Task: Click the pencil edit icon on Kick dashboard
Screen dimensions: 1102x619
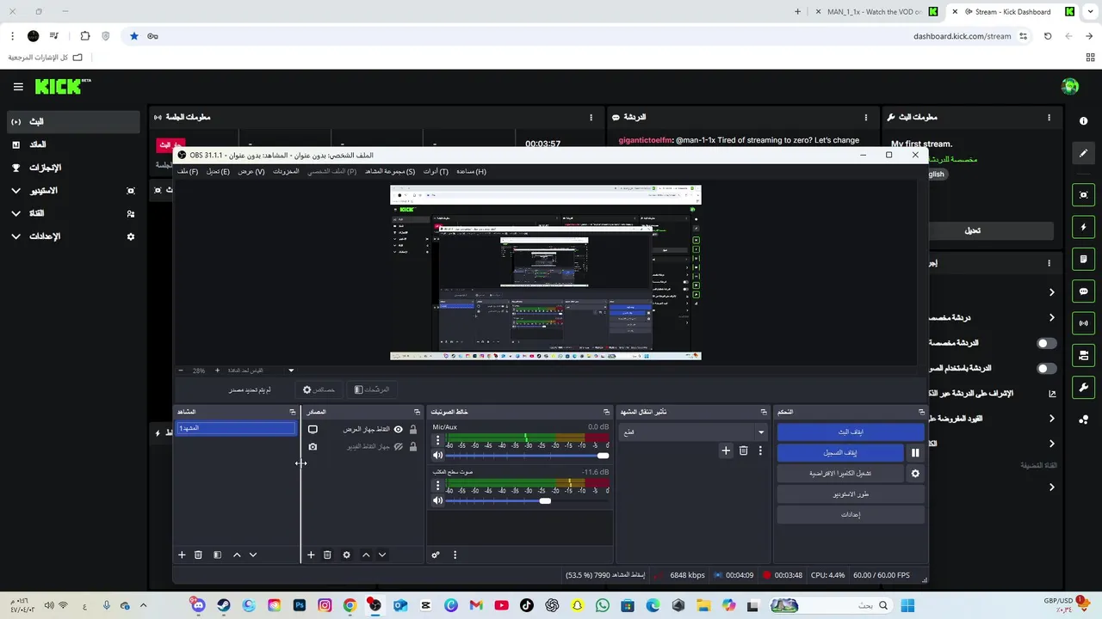Action: (1084, 153)
